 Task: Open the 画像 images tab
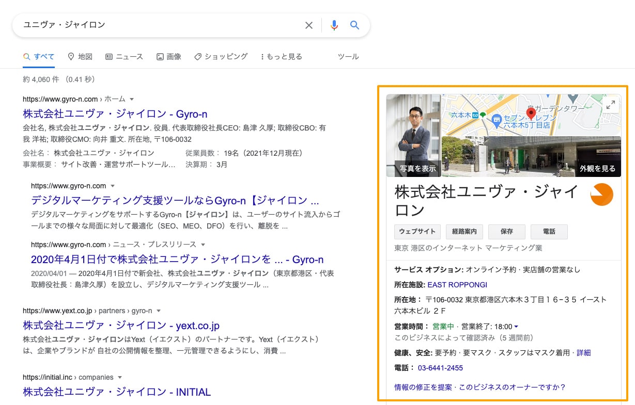169,57
